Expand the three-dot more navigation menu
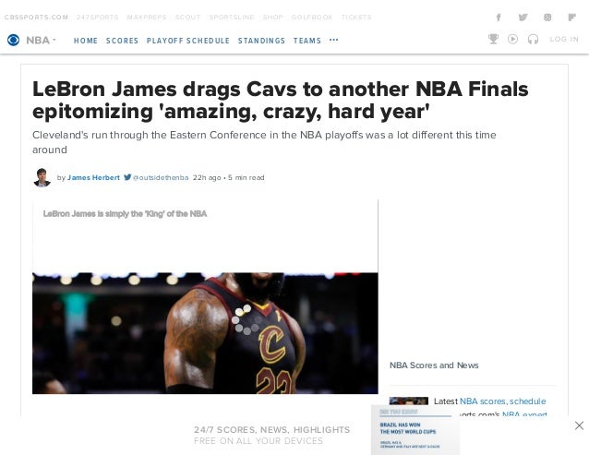 pos(333,40)
